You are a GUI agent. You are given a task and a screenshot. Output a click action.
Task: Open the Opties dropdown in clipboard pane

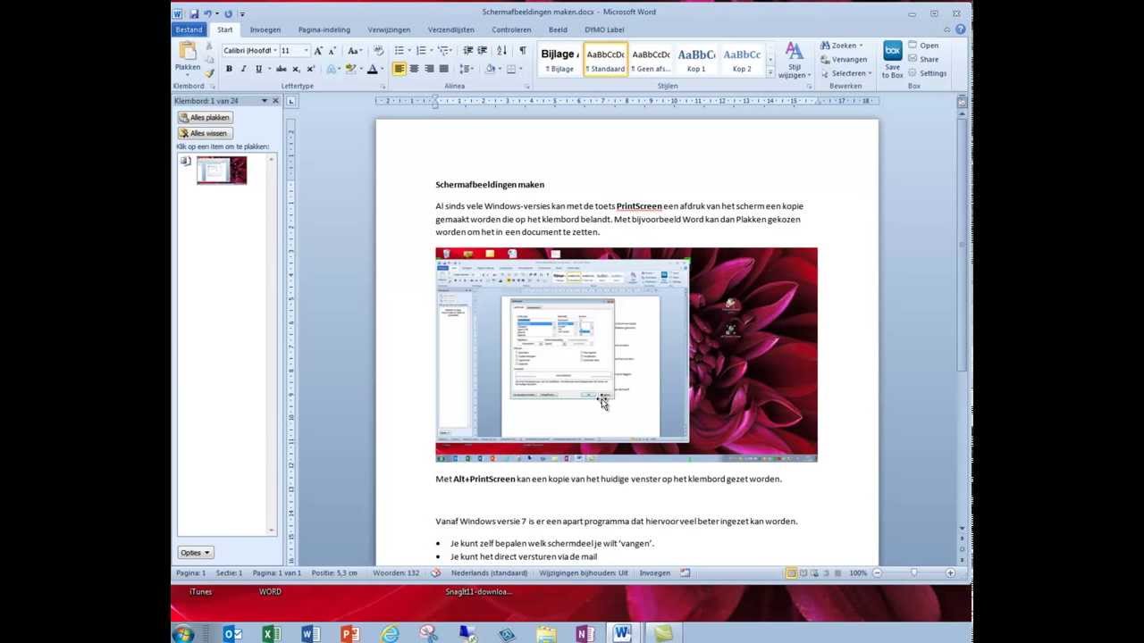tap(196, 552)
